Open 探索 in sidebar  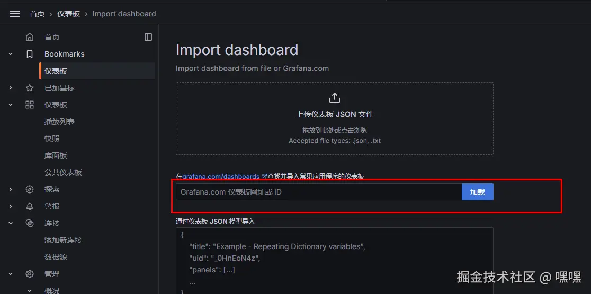52,189
